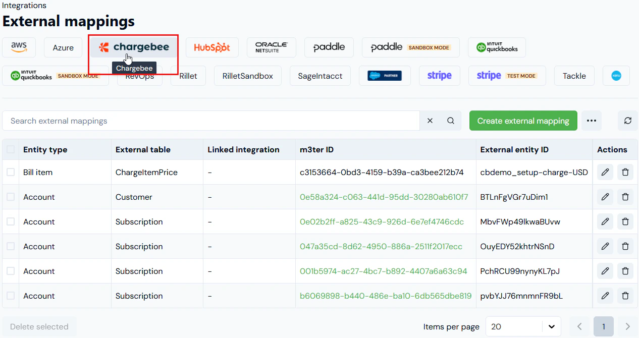Delete the PchRCU99nynyKL7pJ mapping
Image resolution: width=639 pixels, height=338 pixels.
[x=625, y=271]
